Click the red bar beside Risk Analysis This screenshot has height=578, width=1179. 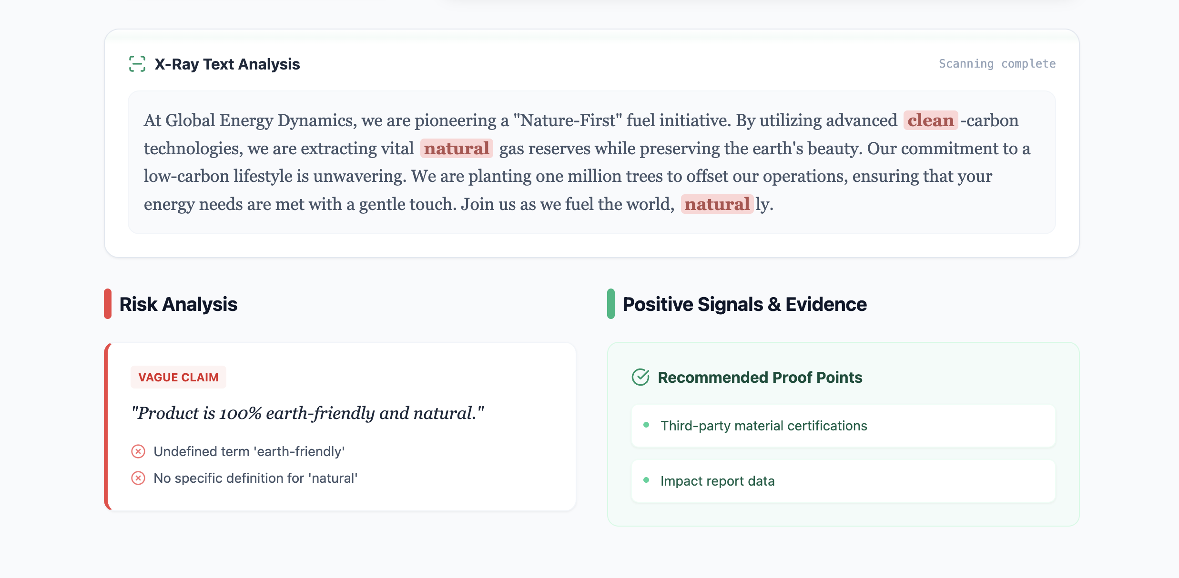click(108, 304)
